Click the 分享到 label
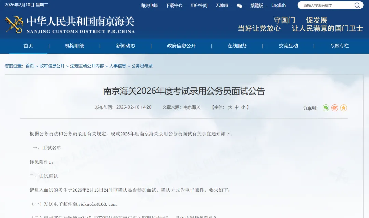The height and width of the screenshot is (218, 369). click(x=310, y=108)
